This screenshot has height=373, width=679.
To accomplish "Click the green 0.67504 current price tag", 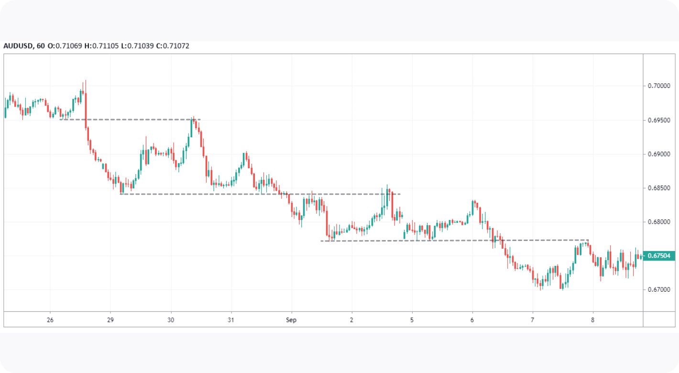I will 659,256.
